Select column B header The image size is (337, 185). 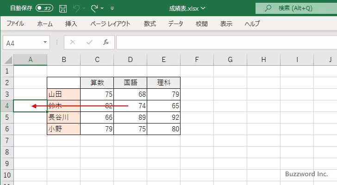coord(64,60)
